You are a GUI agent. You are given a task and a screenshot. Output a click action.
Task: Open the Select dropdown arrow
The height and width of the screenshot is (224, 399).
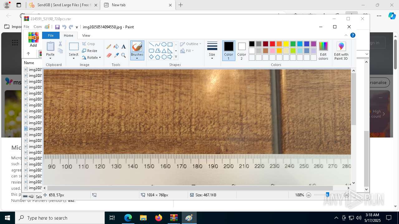click(x=74, y=58)
